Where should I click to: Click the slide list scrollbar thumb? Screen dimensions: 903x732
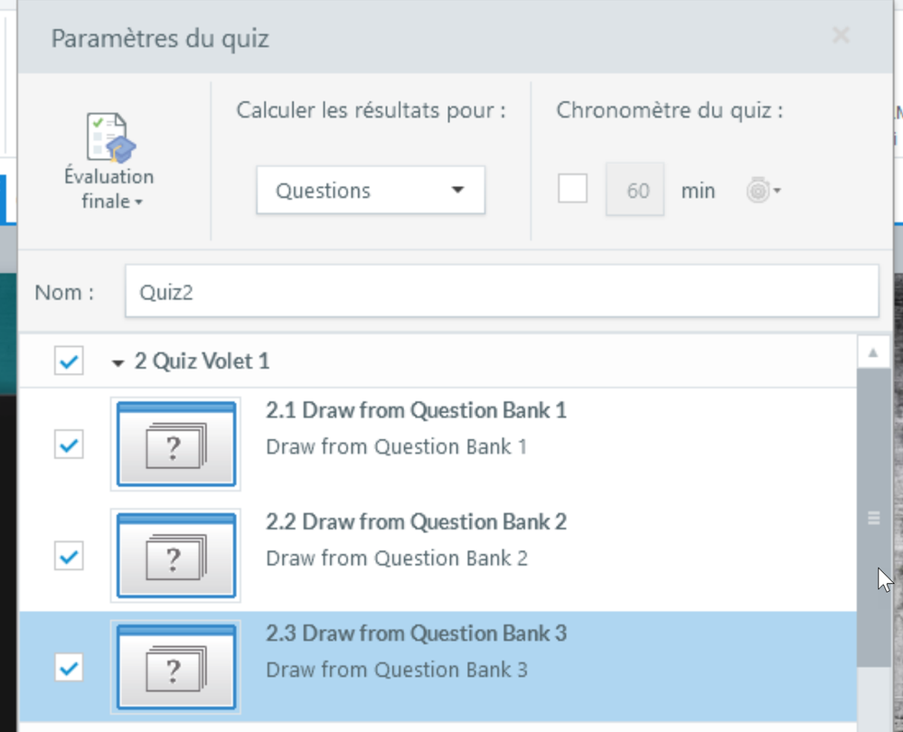(873, 518)
